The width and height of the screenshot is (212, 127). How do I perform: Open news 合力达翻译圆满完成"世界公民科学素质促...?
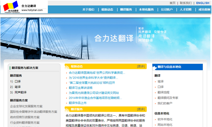point(97,73)
